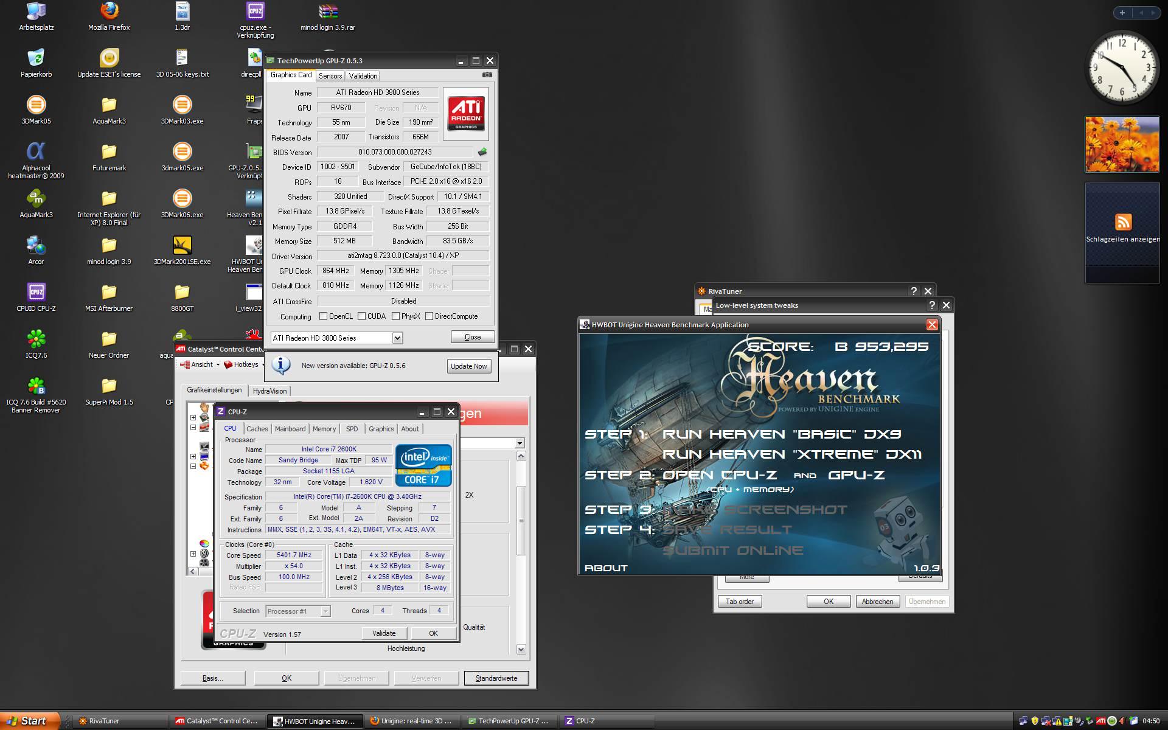This screenshot has height=730, width=1168.
Task: Click the Update Now button
Action: point(468,366)
